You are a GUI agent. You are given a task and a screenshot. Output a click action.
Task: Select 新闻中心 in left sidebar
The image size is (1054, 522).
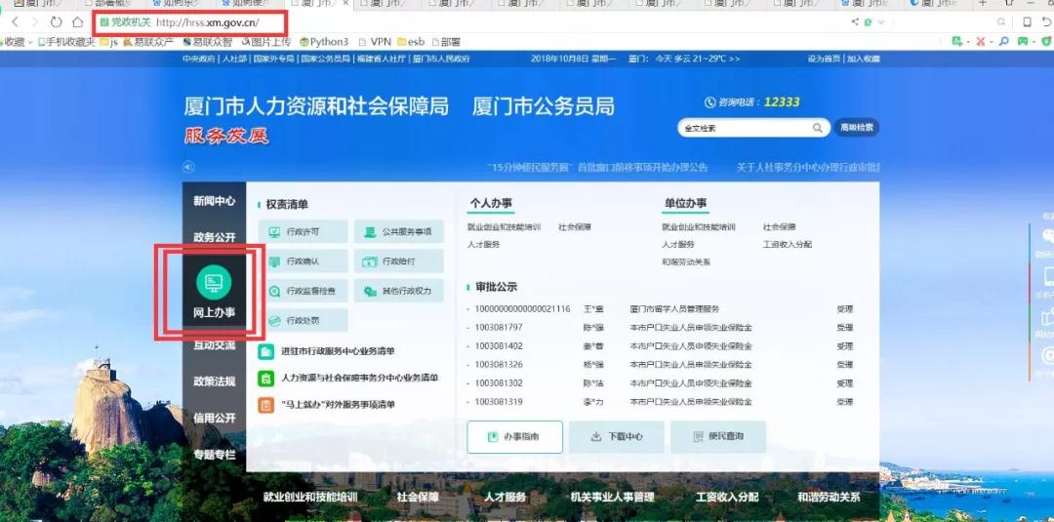coord(214,201)
